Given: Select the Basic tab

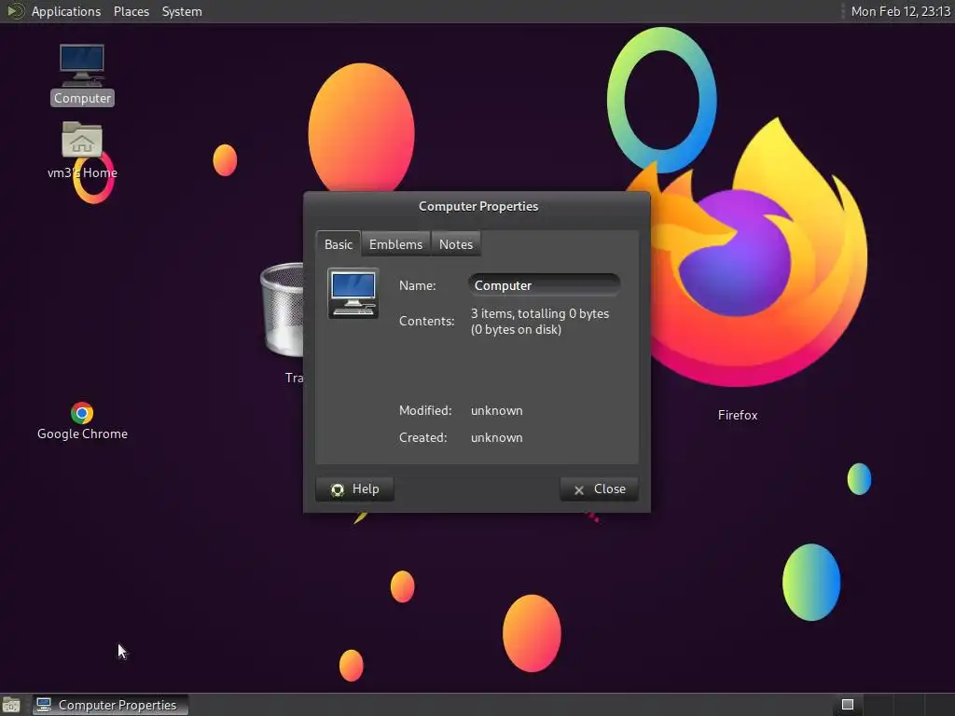Looking at the screenshot, I should (338, 244).
